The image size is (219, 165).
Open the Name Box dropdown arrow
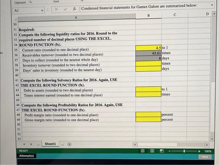[42, 10]
